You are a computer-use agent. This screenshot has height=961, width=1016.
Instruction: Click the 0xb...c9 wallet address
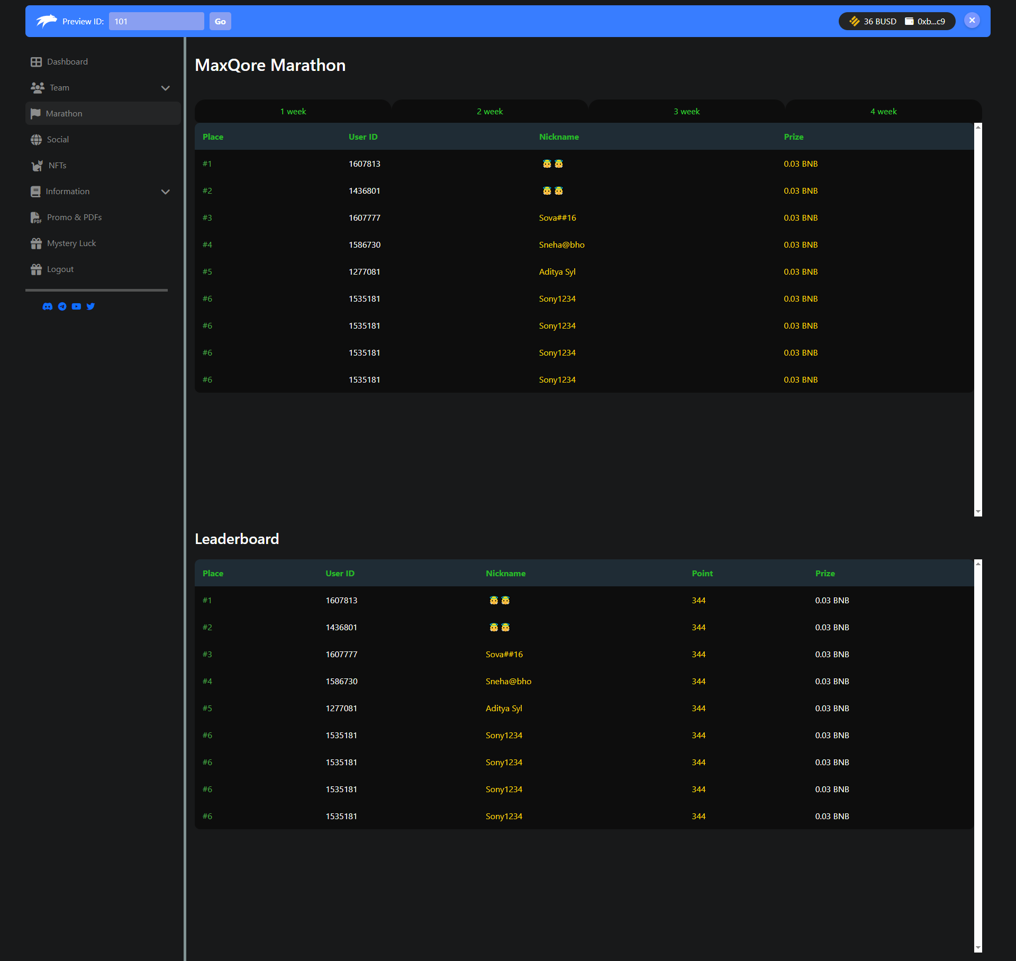(931, 21)
